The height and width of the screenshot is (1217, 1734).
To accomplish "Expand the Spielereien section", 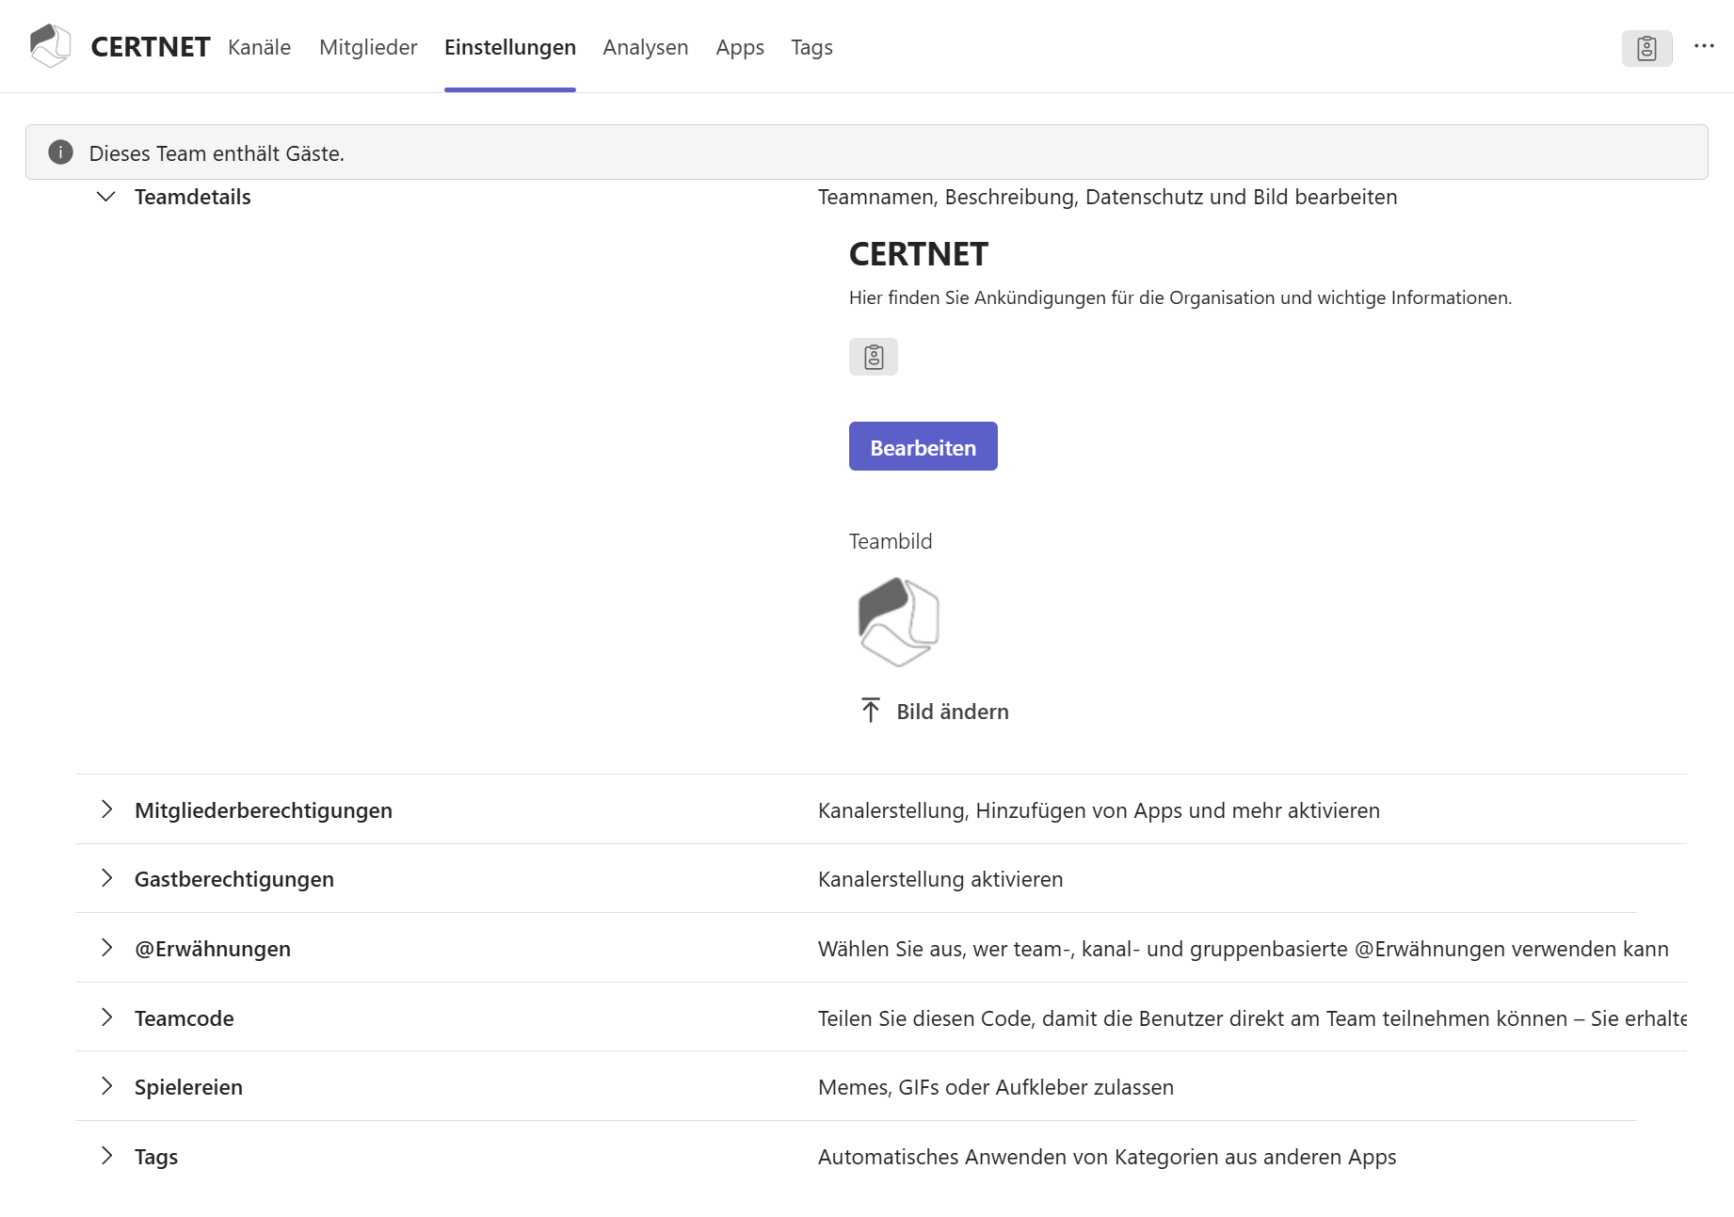I will pos(106,1086).
